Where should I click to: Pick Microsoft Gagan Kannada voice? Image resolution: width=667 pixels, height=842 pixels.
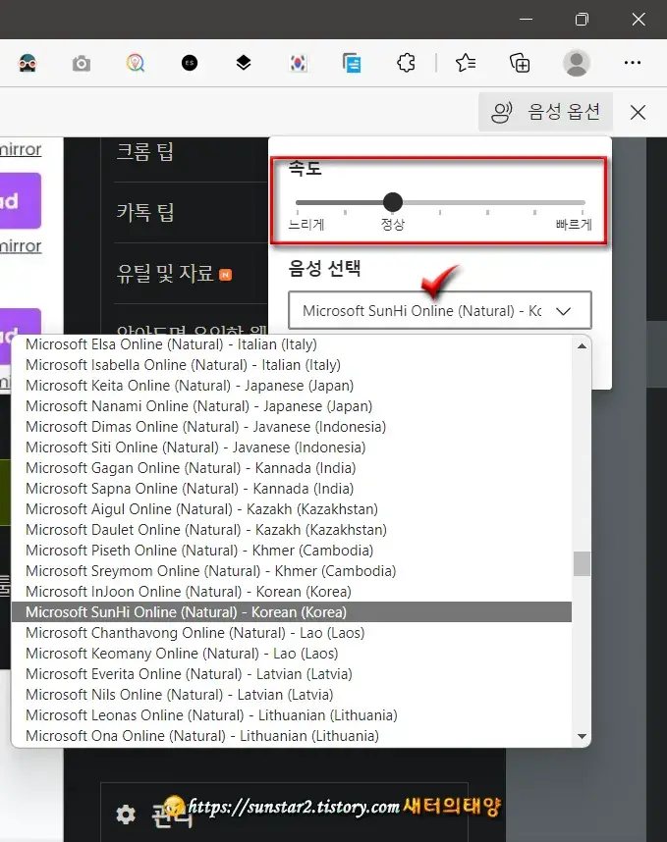click(292, 468)
